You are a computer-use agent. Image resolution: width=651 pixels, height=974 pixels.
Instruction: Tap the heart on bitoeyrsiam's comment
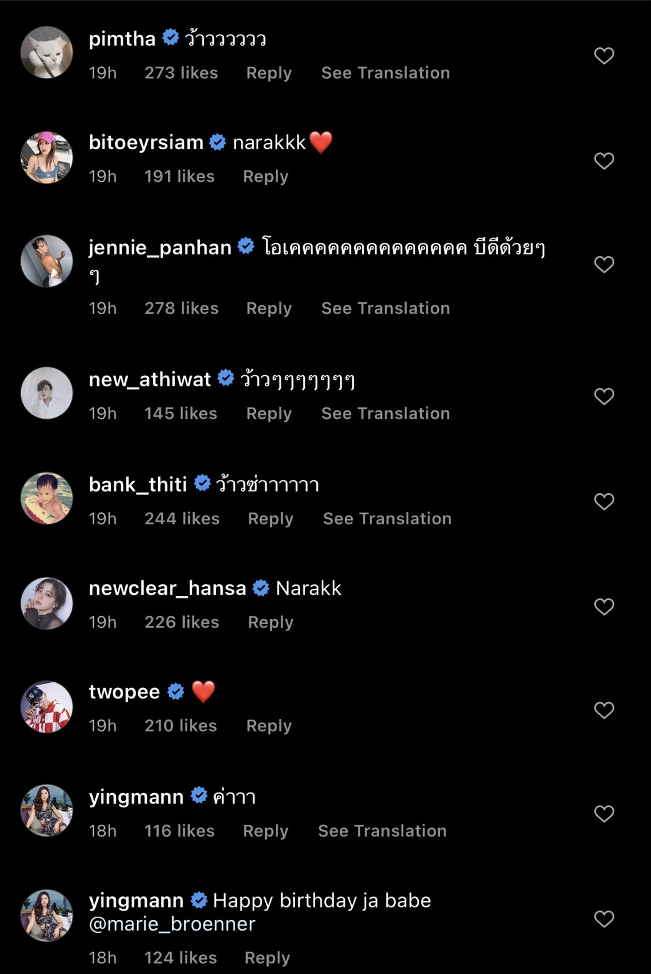pos(604,161)
